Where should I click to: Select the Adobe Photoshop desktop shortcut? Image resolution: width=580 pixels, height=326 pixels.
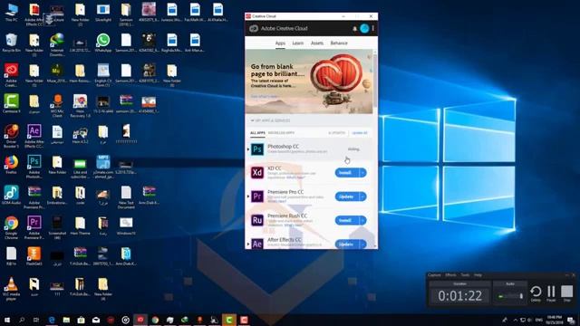(x=34, y=167)
